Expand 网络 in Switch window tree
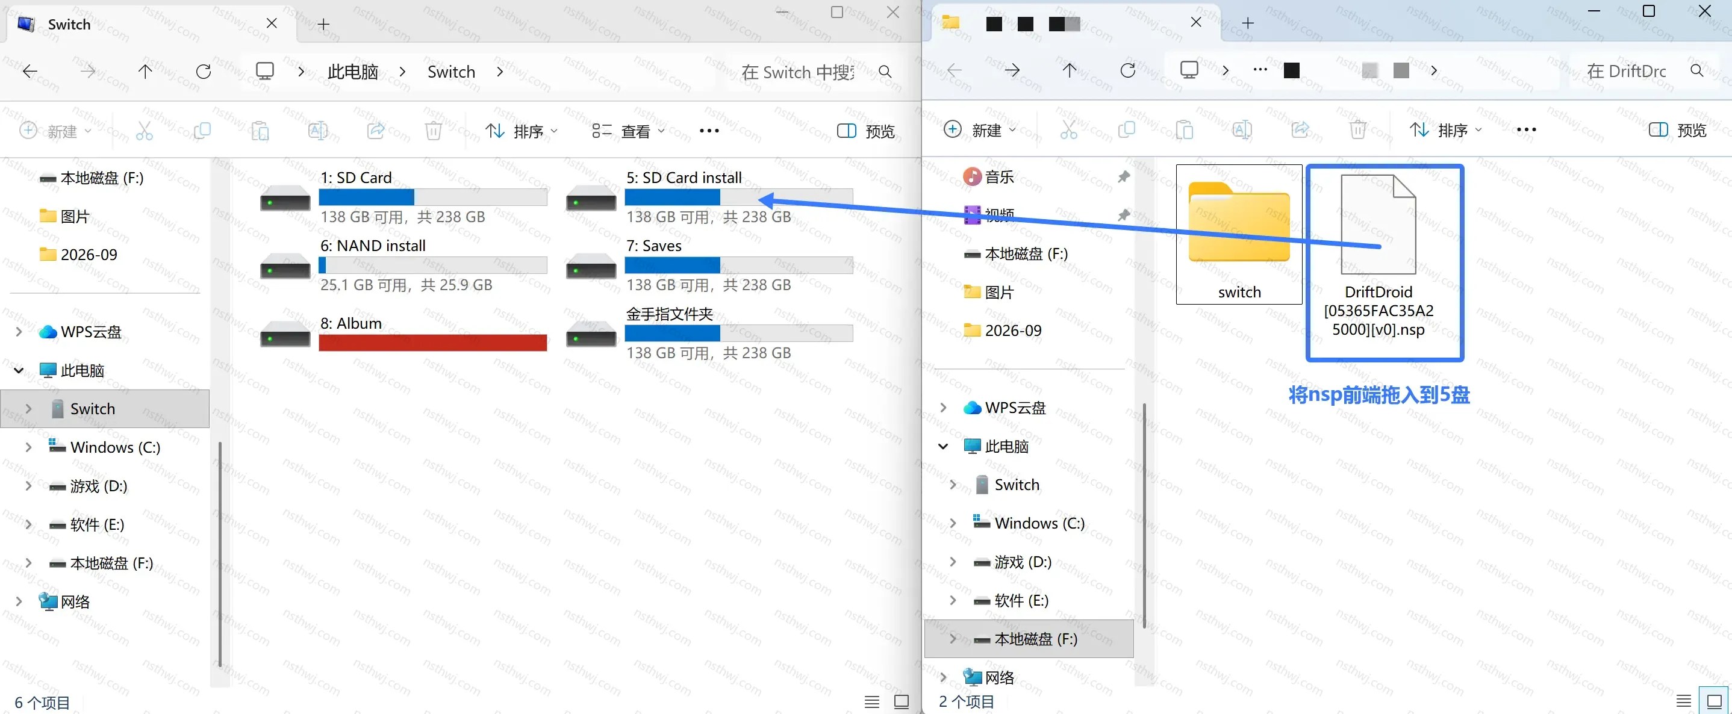The height and width of the screenshot is (714, 1732). [x=19, y=601]
